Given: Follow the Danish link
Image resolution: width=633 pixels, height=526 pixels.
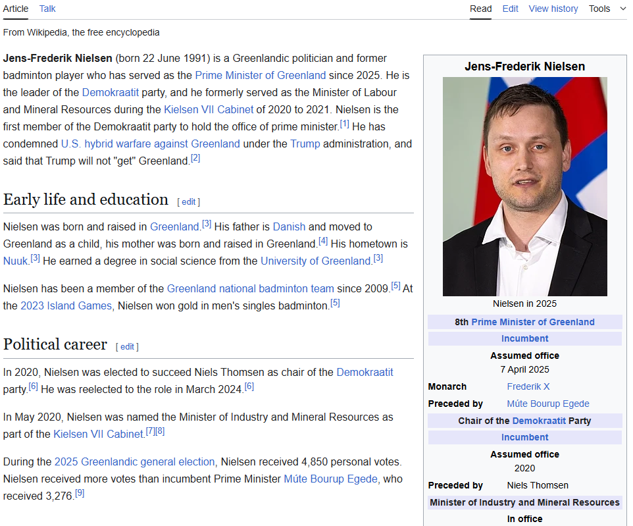Looking at the screenshot, I should click(289, 226).
